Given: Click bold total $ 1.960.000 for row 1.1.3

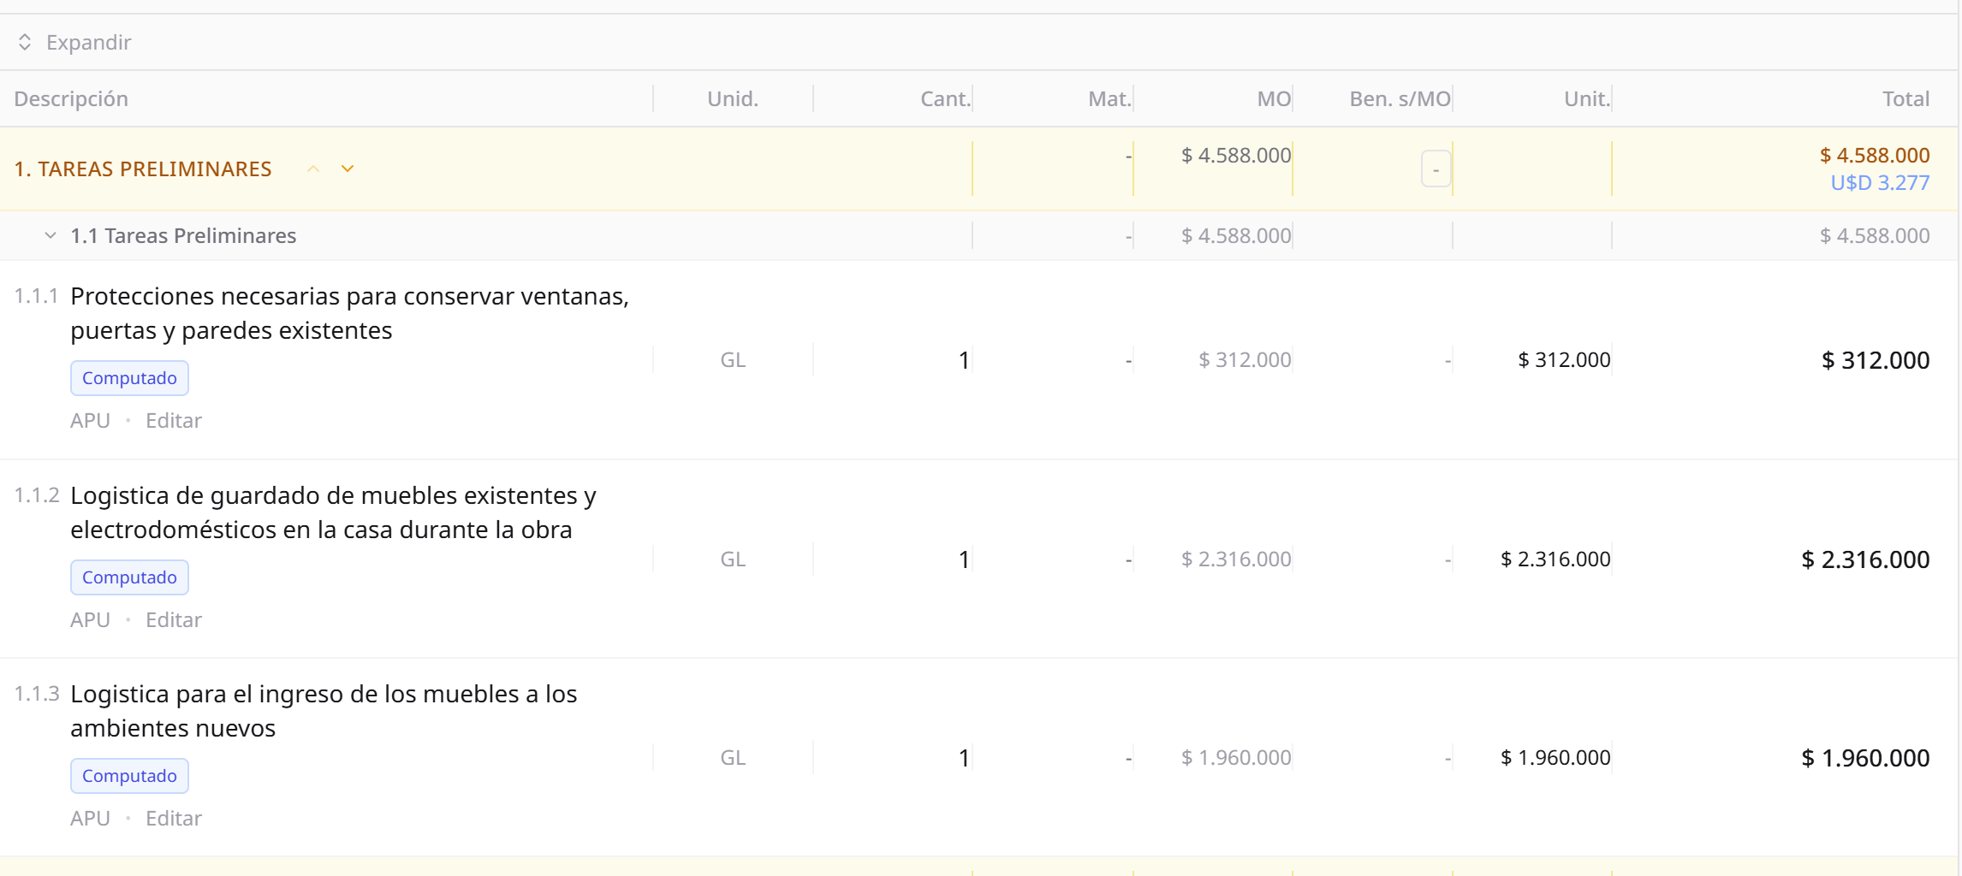Looking at the screenshot, I should coord(1865,758).
